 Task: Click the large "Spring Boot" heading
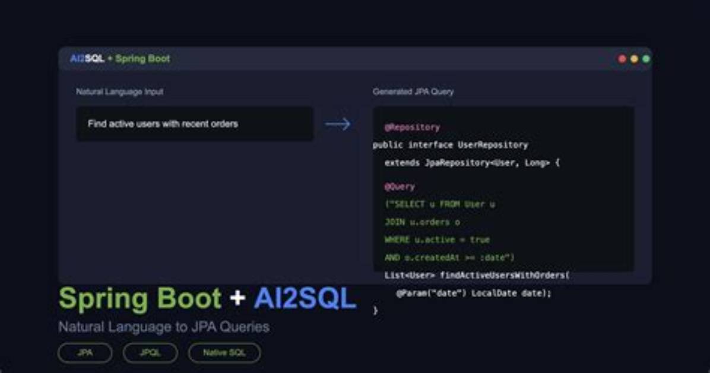coord(140,299)
